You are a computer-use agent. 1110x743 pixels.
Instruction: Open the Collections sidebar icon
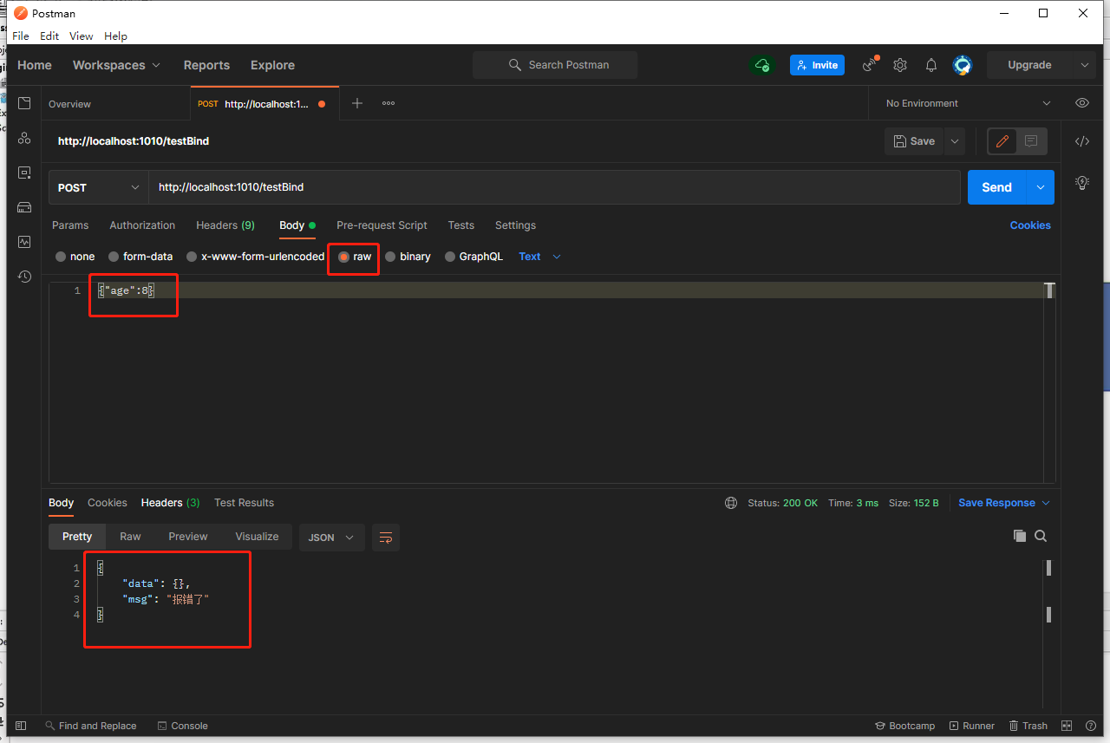[24, 103]
